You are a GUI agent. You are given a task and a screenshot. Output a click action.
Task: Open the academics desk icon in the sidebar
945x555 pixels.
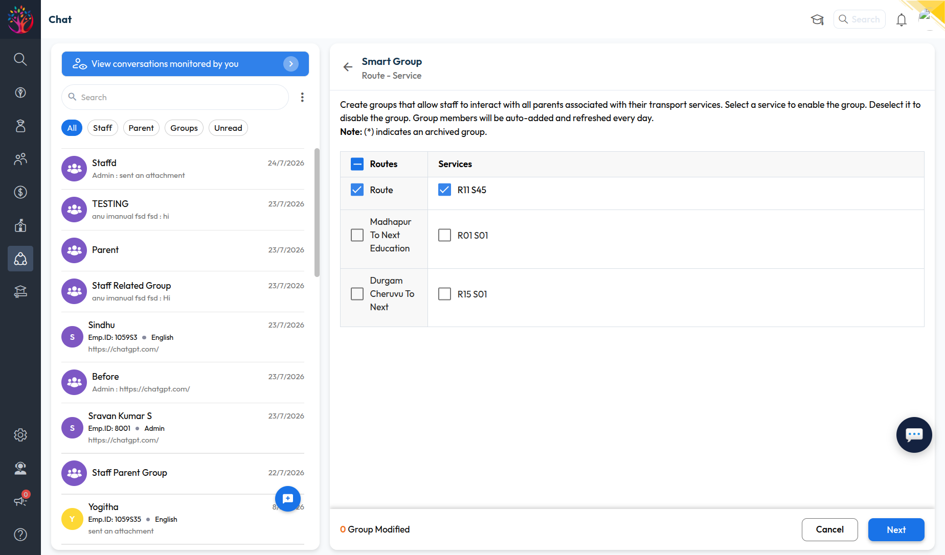[20, 292]
